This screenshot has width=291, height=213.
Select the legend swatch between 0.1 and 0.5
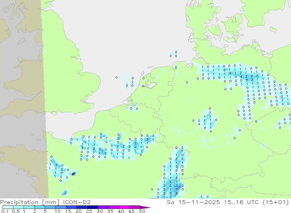[8, 207]
